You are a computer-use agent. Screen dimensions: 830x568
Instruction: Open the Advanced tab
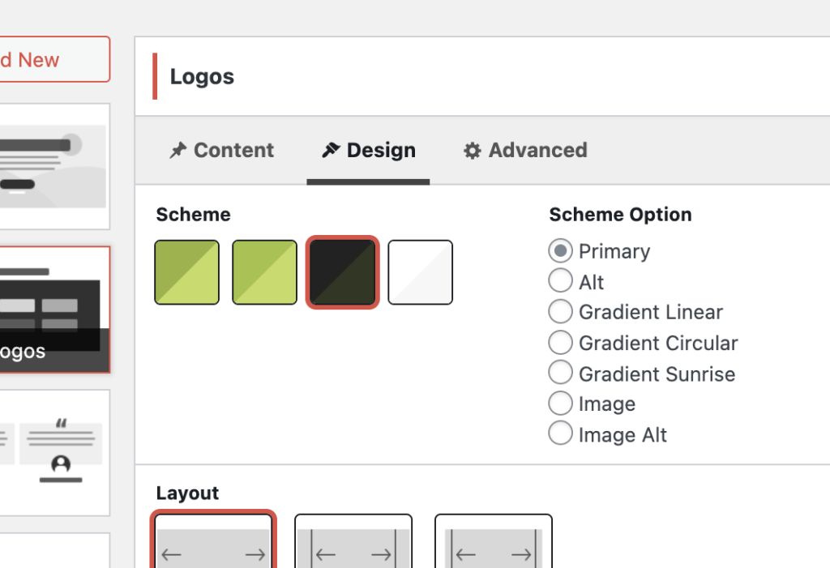[525, 151]
